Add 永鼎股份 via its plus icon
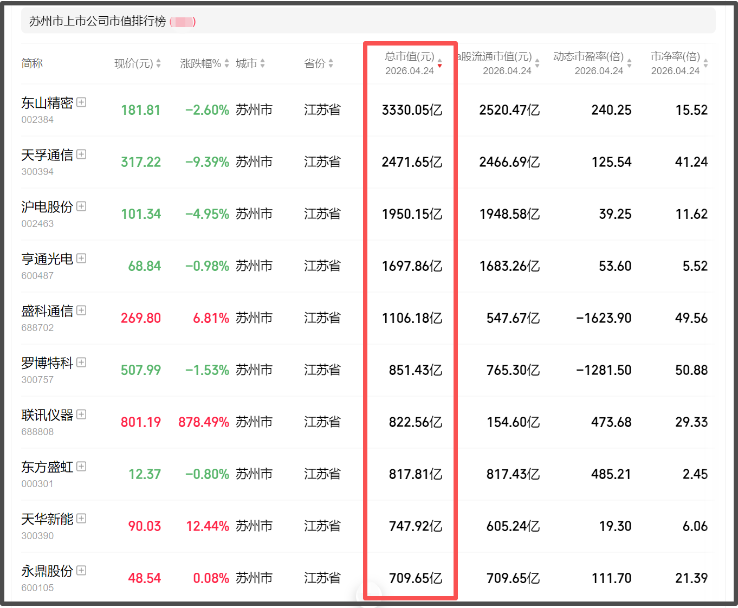This screenshot has height=608, width=738. click(81, 571)
